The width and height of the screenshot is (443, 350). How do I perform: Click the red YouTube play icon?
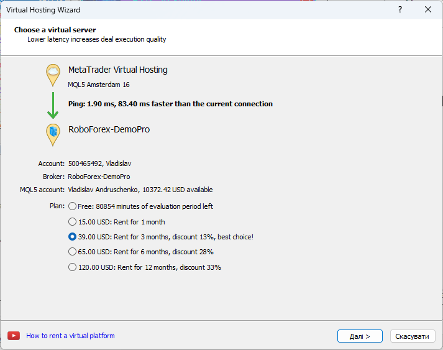13,336
